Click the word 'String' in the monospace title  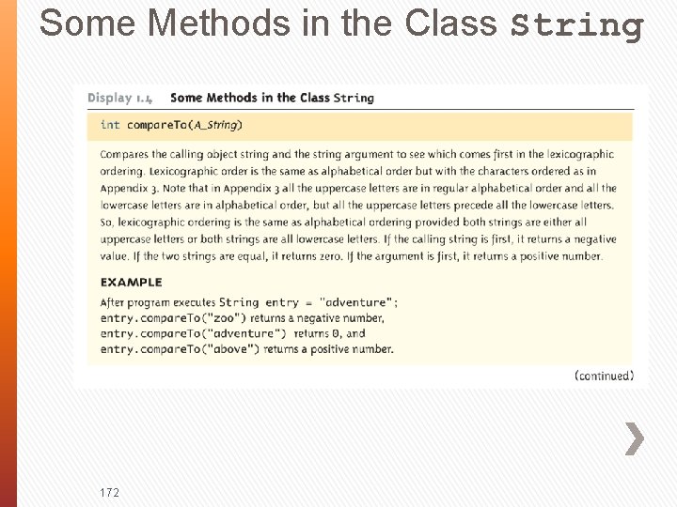(x=577, y=25)
